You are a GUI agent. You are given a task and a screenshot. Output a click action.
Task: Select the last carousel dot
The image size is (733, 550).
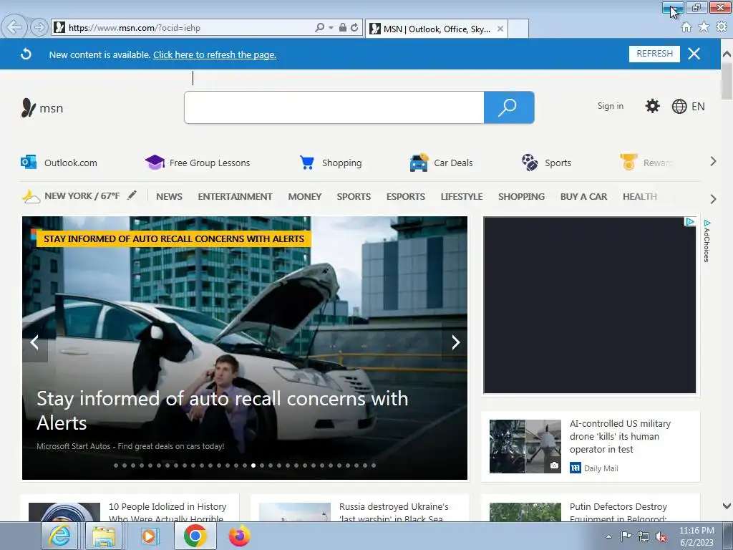tap(373, 465)
